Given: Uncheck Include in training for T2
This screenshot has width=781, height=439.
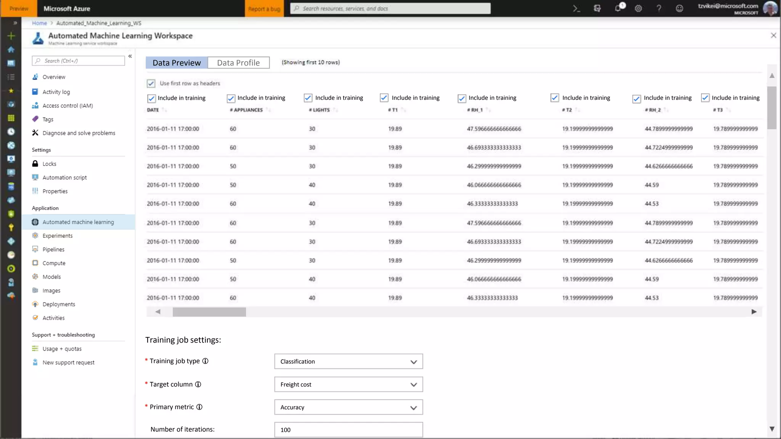Looking at the screenshot, I should click(555, 98).
